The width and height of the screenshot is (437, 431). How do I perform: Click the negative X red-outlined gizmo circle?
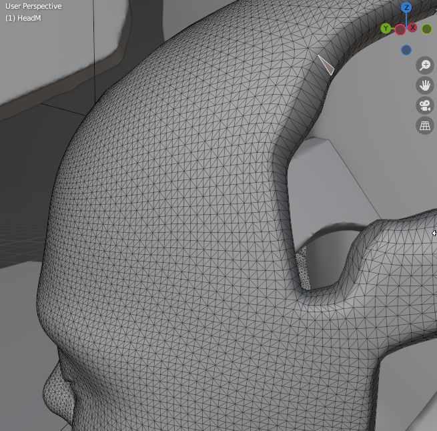(400, 29)
